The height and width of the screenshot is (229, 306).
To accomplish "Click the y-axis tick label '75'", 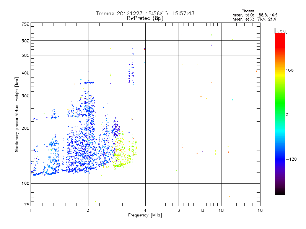I will 27,205.
